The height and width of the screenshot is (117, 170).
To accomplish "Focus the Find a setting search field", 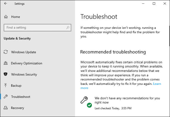I will [x=34, y=27].
